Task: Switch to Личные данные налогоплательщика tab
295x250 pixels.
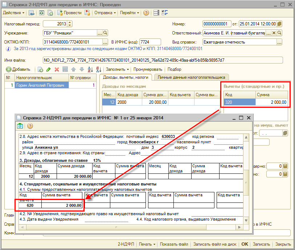Action: (x=191, y=77)
